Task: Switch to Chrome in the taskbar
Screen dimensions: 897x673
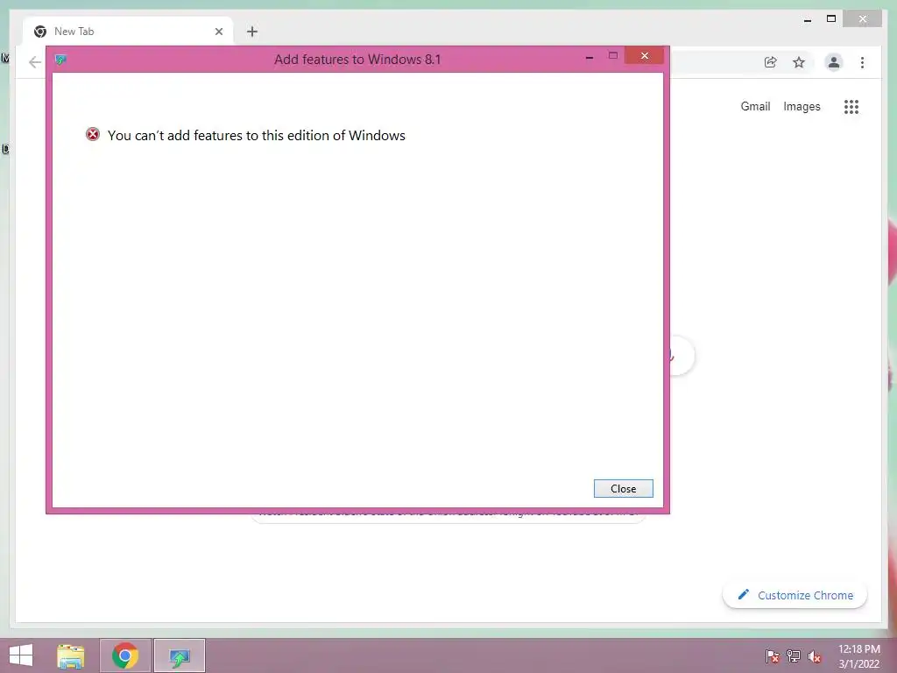Action: pyautogui.click(x=125, y=655)
